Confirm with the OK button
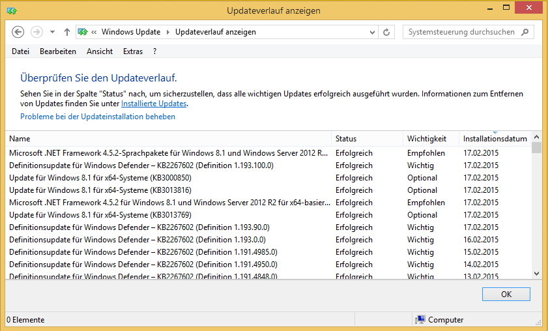Image resolution: width=548 pixels, height=331 pixels. [x=506, y=295]
